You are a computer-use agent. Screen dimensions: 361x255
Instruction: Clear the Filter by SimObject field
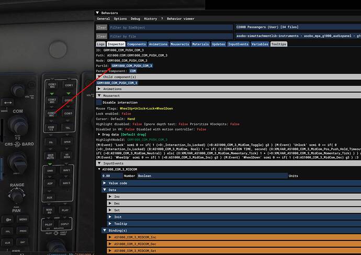pos(101,27)
